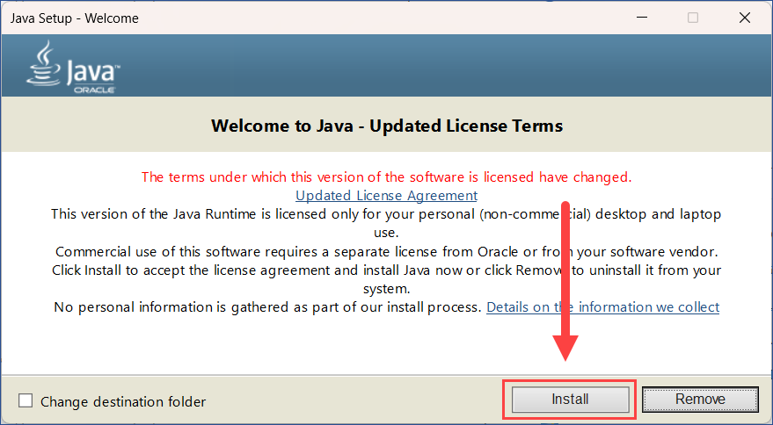Viewport: 773px width, 425px height.
Task: Minimize the Java Setup window
Action: coord(642,18)
